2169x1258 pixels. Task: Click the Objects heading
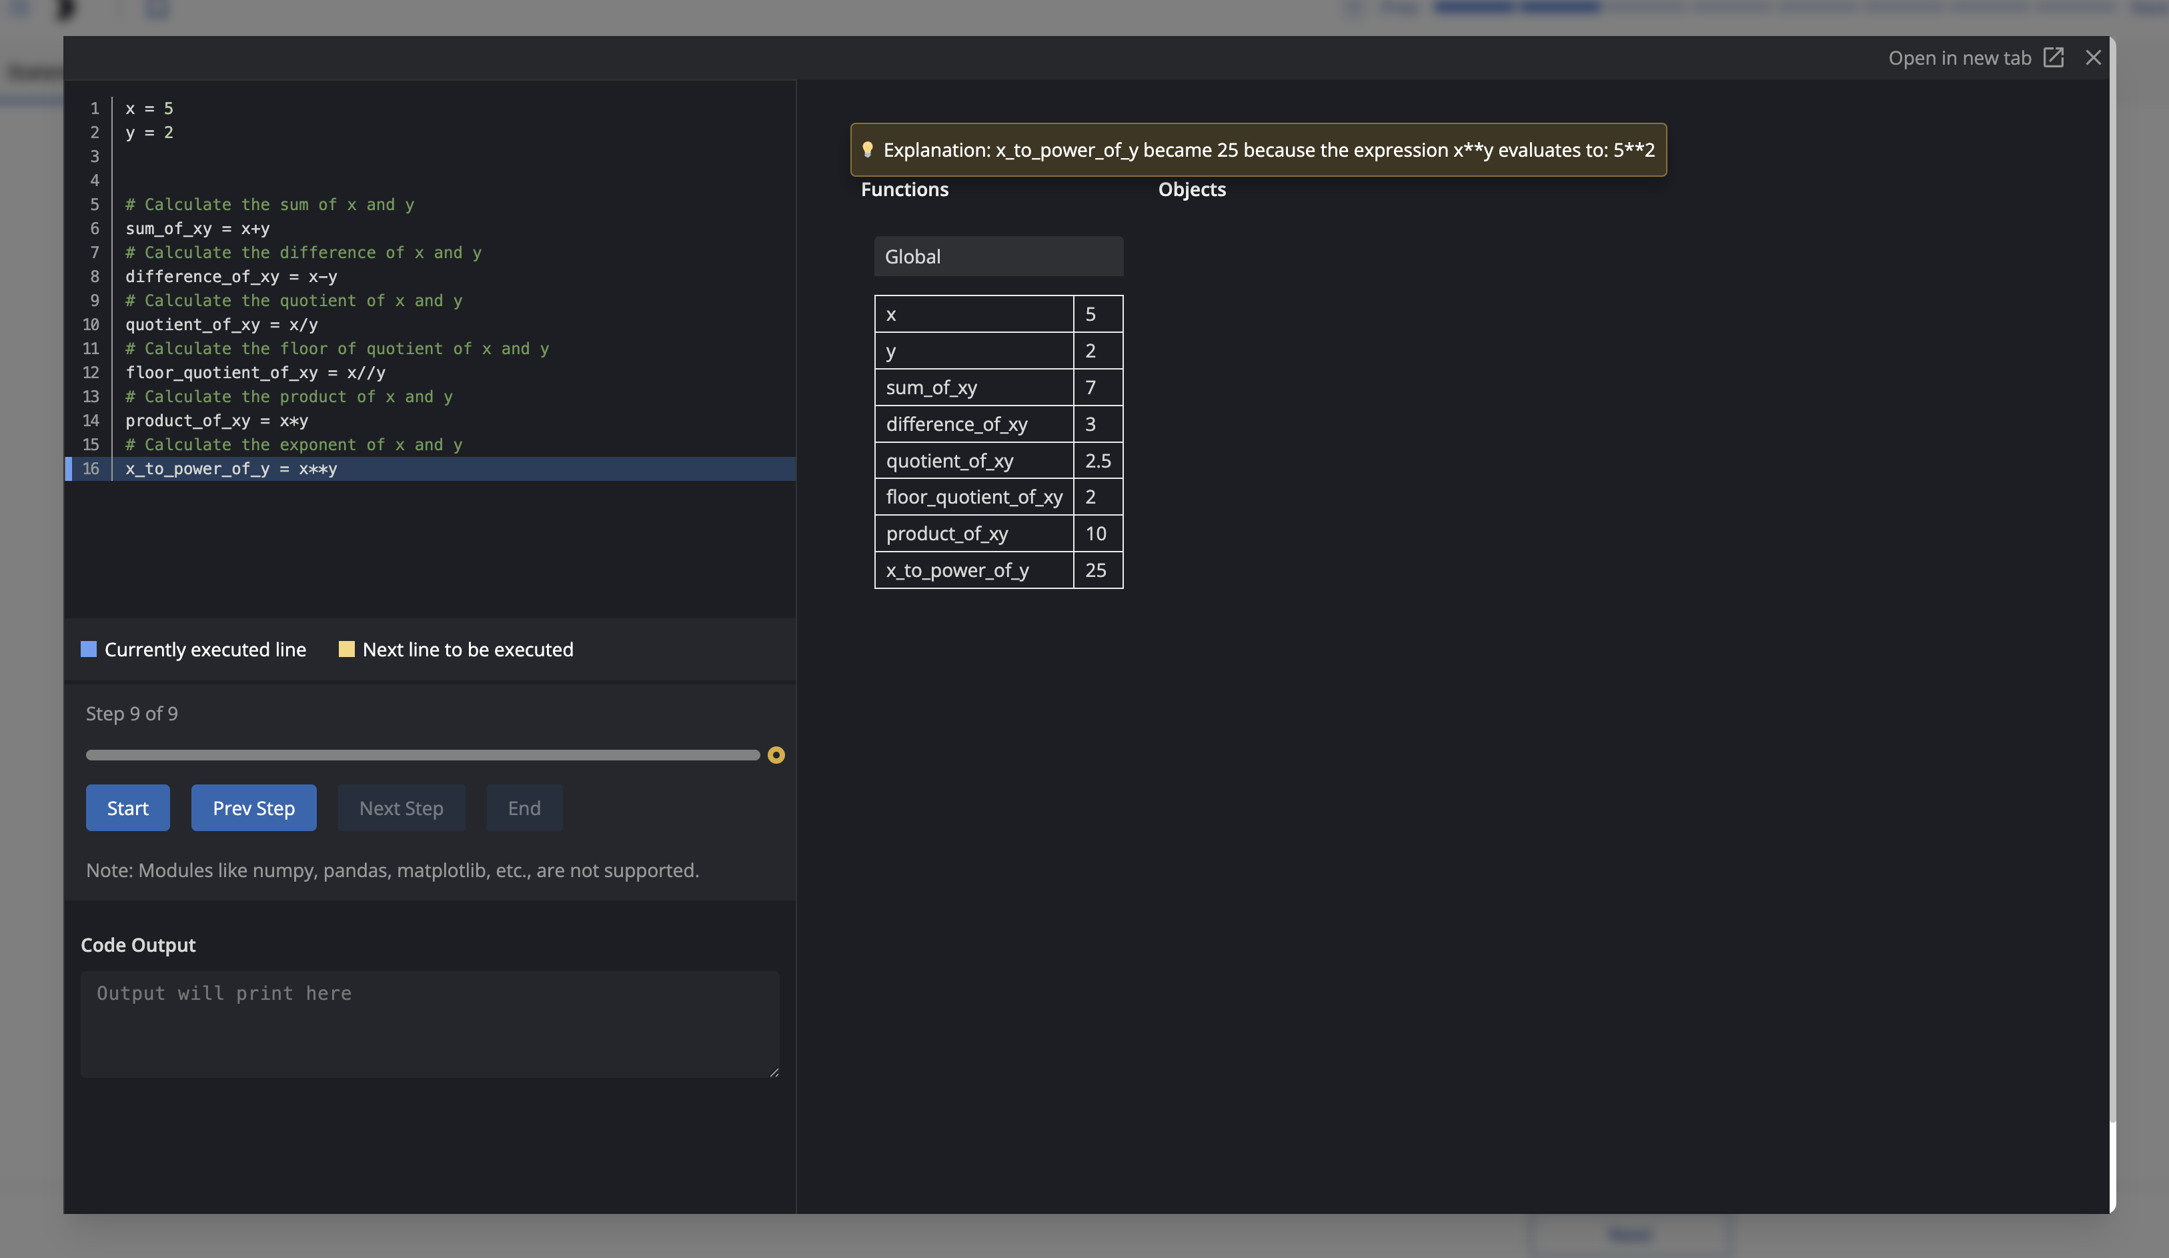[x=1192, y=189]
